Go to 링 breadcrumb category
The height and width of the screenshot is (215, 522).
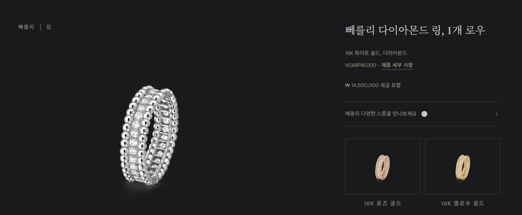tap(49, 27)
